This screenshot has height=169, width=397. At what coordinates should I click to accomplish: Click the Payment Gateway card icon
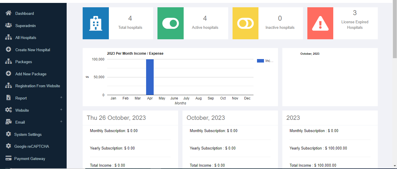tap(9, 159)
